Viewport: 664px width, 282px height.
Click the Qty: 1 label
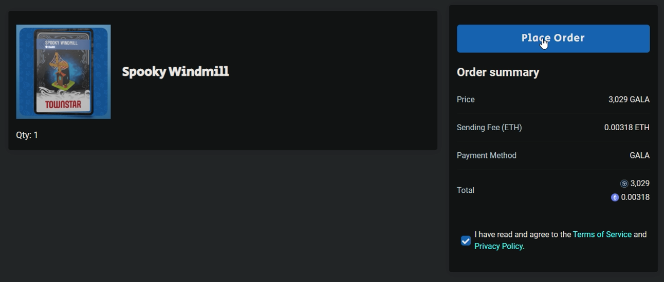tap(27, 135)
